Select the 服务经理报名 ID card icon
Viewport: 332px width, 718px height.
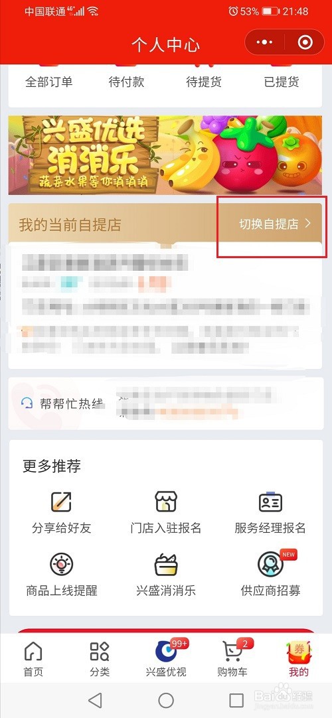coord(270,502)
